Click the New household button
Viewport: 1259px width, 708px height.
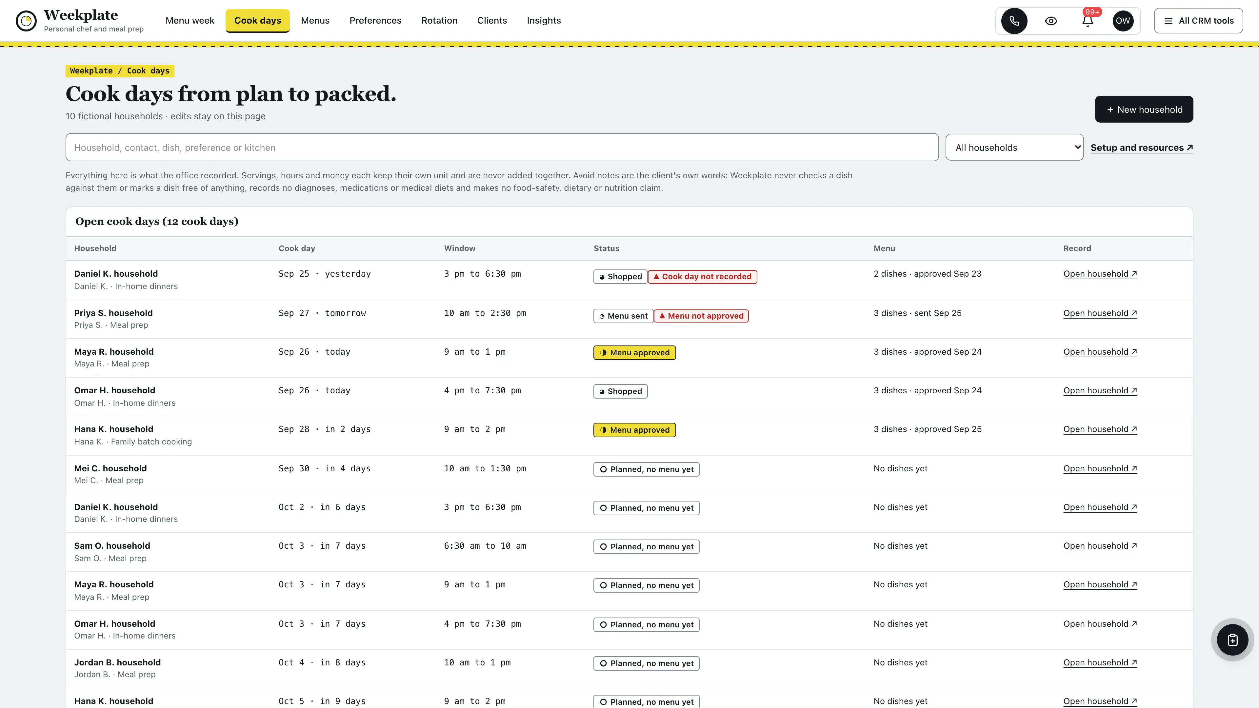1144,109
